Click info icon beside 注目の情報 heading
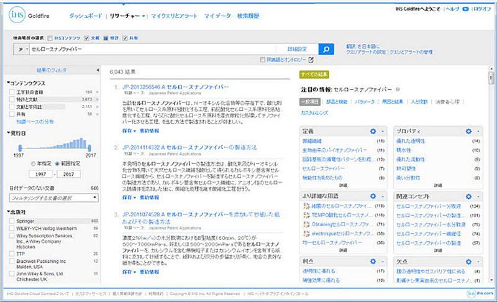The width and height of the screenshot is (497, 302). [398, 89]
